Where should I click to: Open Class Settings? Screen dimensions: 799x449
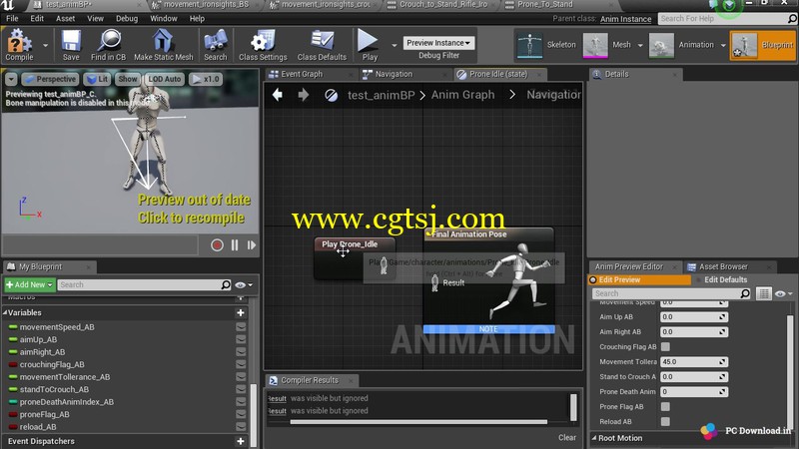click(x=263, y=45)
